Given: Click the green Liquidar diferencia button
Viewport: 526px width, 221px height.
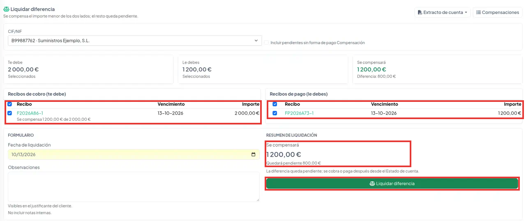Looking at the screenshot, I should [x=392, y=184].
